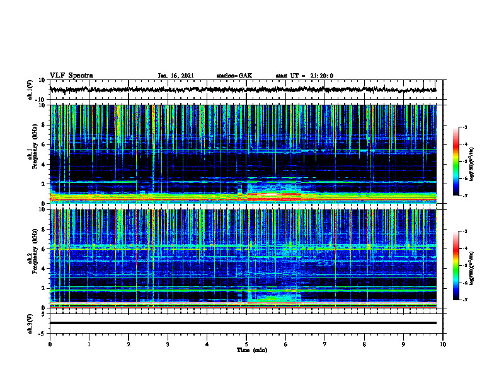Viewport: 499px width, 386px height.
Task: Select the lower colorbar log(PSD) label
Action: pyautogui.click(x=472, y=268)
